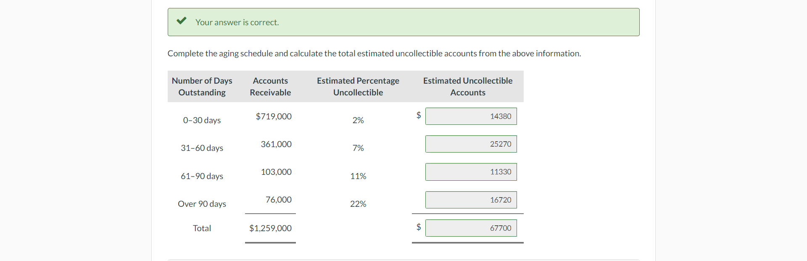The image size is (807, 261).
Task: Click the 'Your answer is correct' message
Action: 237,22
